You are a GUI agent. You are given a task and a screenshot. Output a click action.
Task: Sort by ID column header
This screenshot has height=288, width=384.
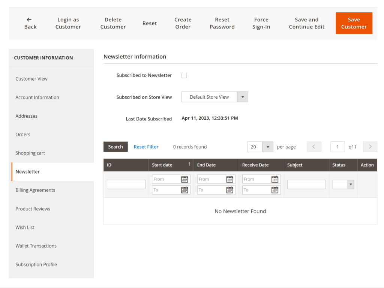[126, 165]
